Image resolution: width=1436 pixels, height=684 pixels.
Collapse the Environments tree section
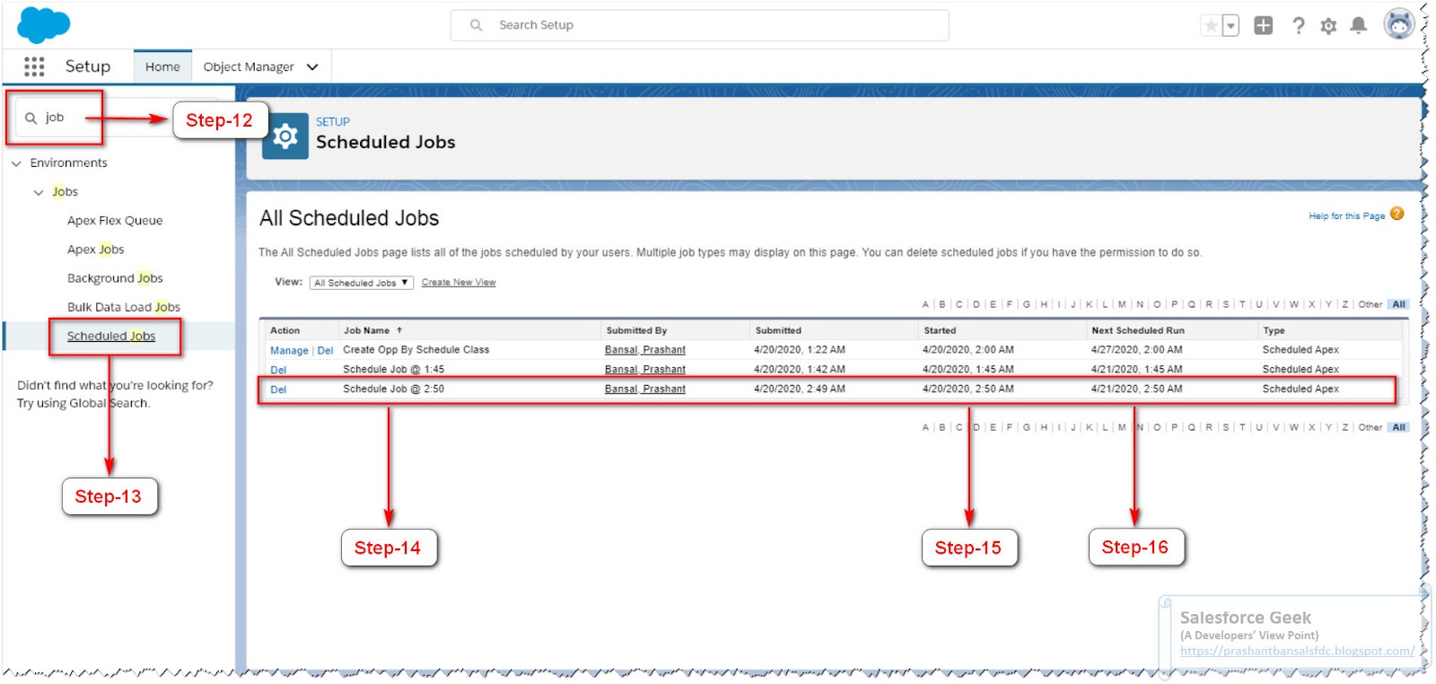(x=16, y=163)
